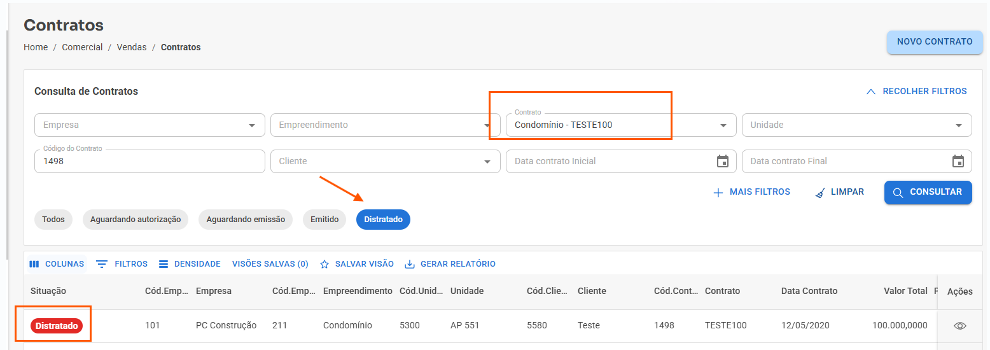Select the Aguardando emissão chip

click(x=246, y=220)
